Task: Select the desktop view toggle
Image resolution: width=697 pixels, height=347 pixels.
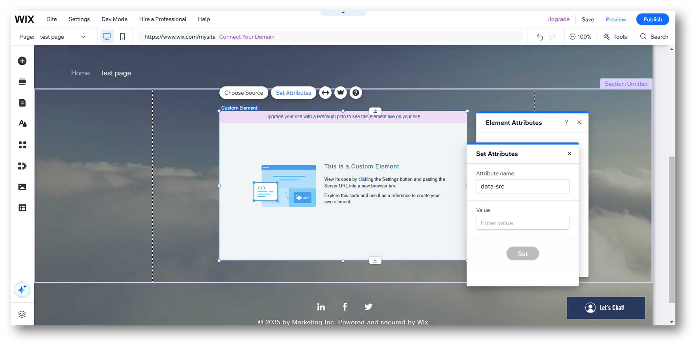Action: [107, 37]
